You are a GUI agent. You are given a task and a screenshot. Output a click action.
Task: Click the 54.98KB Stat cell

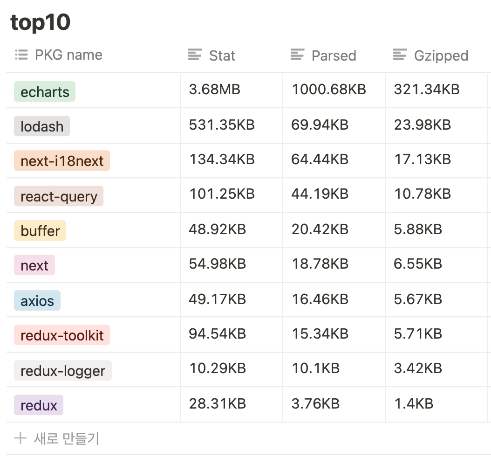coord(232,265)
